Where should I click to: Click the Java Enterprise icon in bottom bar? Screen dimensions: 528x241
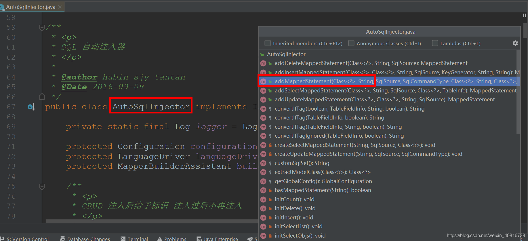click(199, 239)
